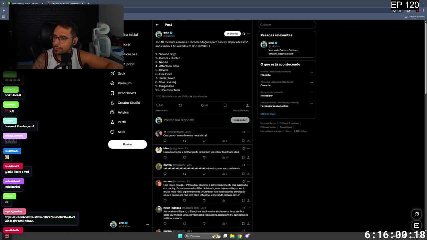View analytics on kiko's comment
Screen dimensions: 427x240
pos(226,157)
